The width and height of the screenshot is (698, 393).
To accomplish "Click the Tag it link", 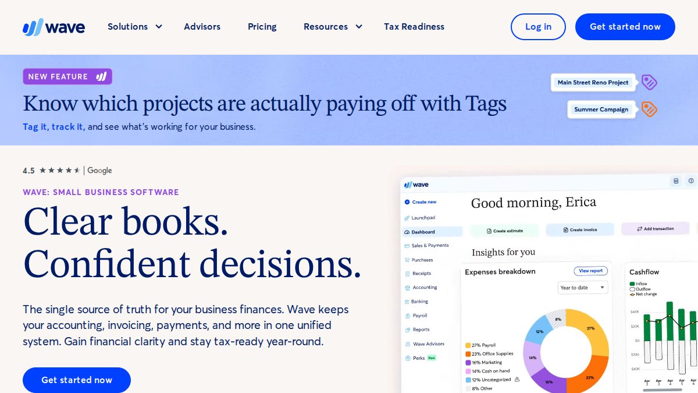I will [35, 126].
